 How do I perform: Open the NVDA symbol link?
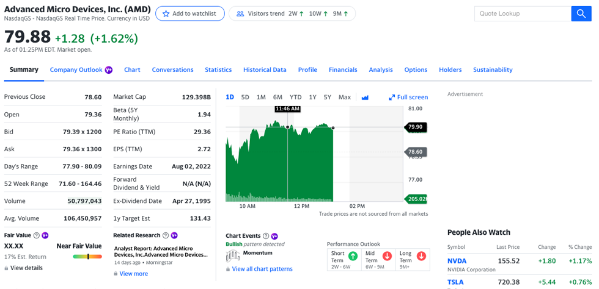[457, 261]
